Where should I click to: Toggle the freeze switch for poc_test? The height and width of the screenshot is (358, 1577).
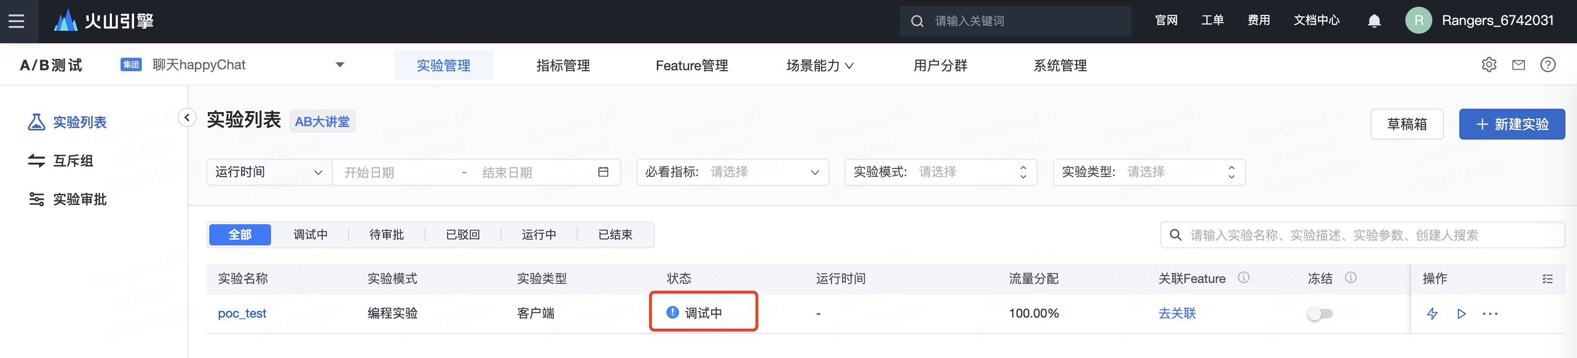[x=1319, y=313]
